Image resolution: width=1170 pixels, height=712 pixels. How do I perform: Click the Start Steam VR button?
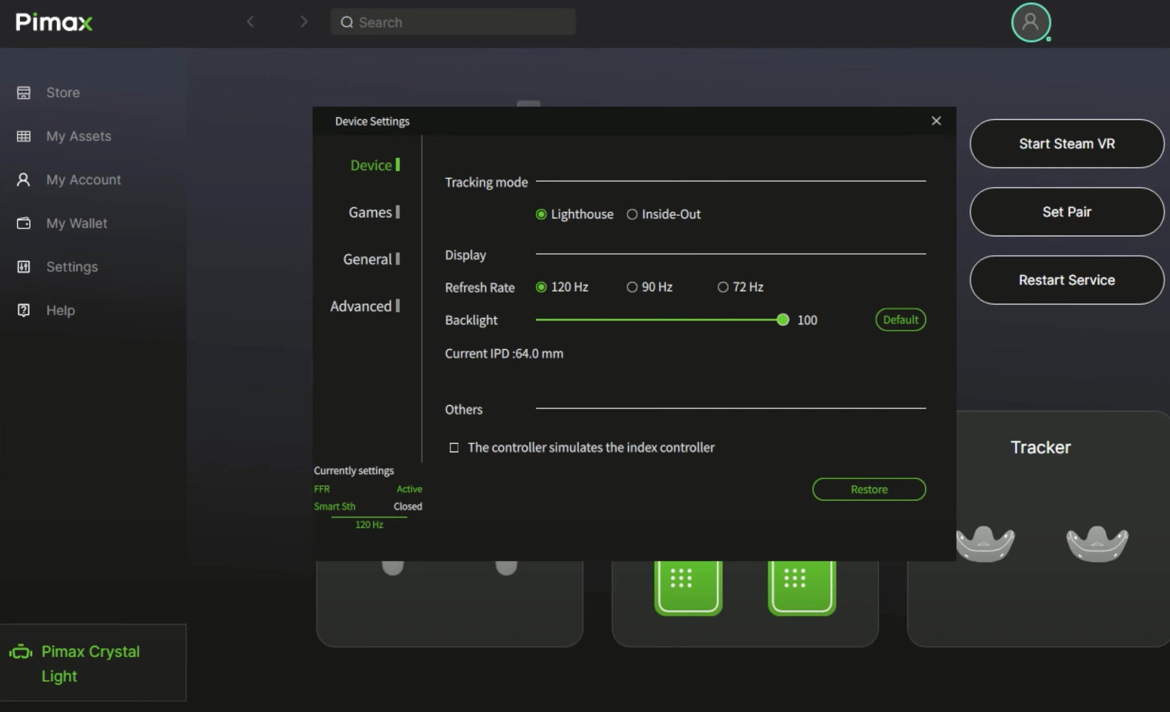(x=1066, y=144)
